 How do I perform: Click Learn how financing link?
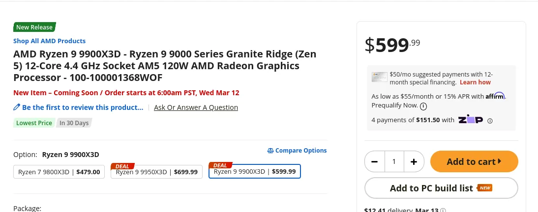(x=475, y=82)
